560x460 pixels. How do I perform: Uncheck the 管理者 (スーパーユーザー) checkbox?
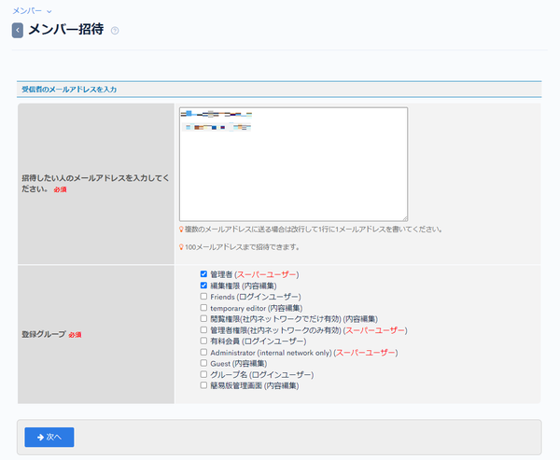coord(203,274)
